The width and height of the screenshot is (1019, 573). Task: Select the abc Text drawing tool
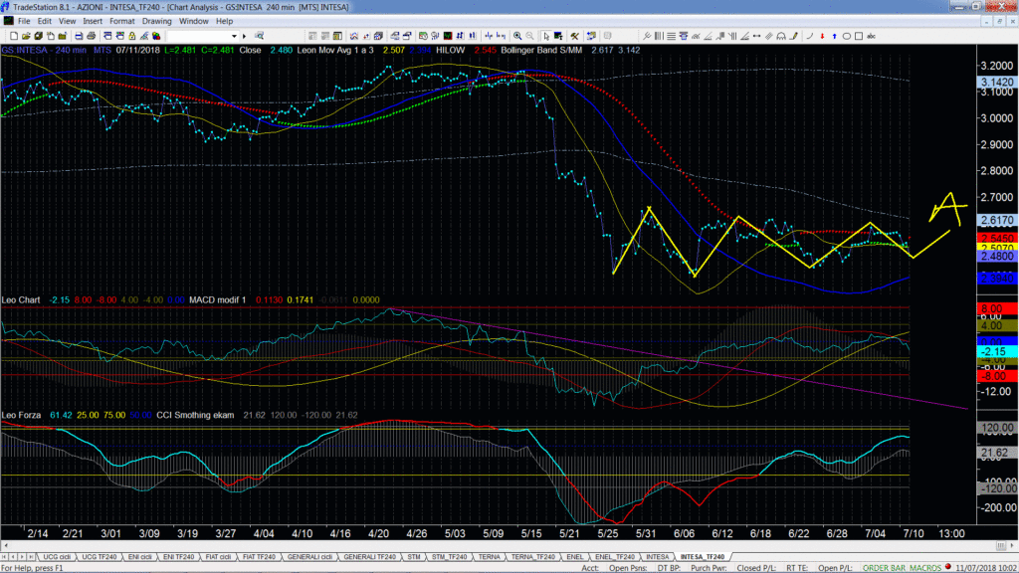click(x=871, y=36)
